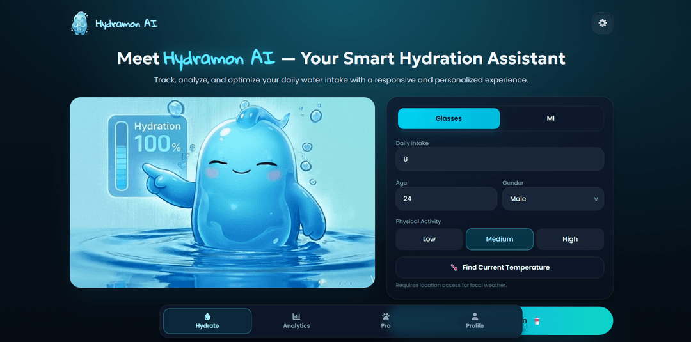Image resolution: width=691 pixels, height=342 pixels.
Task: Click the 'Gender' label
Action: [513, 183]
